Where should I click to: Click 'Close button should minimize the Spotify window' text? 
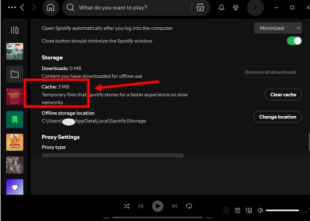tap(97, 41)
